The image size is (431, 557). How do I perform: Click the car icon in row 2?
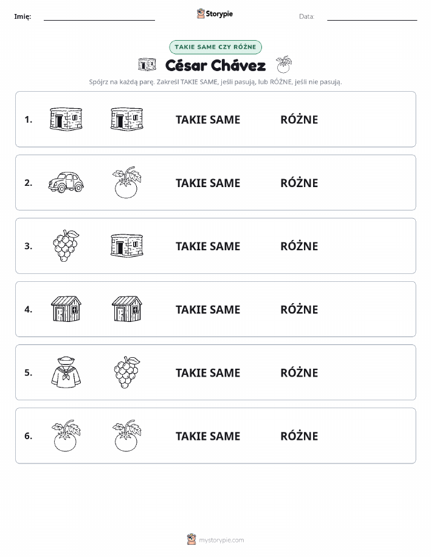pyautogui.click(x=66, y=183)
